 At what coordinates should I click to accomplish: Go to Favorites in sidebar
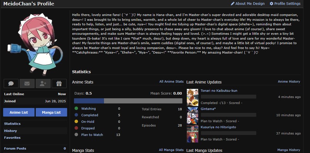(x=12, y=138)
